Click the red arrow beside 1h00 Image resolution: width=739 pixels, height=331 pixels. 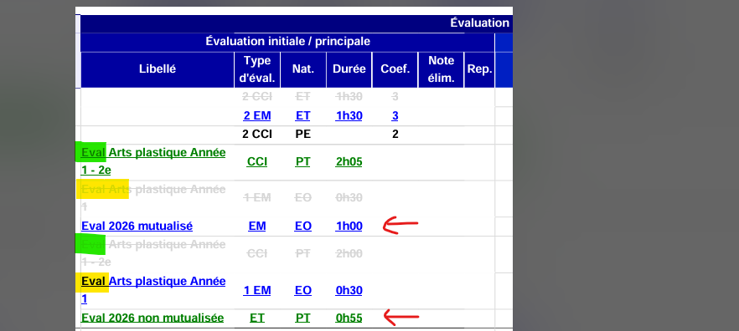click(401, 225)
